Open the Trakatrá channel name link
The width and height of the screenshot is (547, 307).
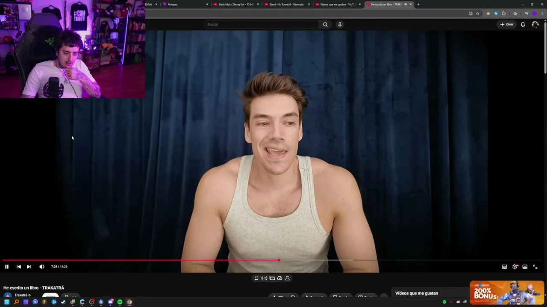tap(21, 295)
